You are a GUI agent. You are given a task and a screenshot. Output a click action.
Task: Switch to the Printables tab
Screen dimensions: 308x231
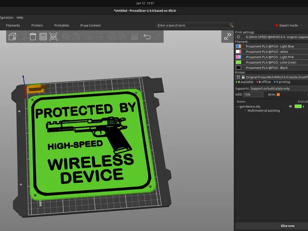62,26
